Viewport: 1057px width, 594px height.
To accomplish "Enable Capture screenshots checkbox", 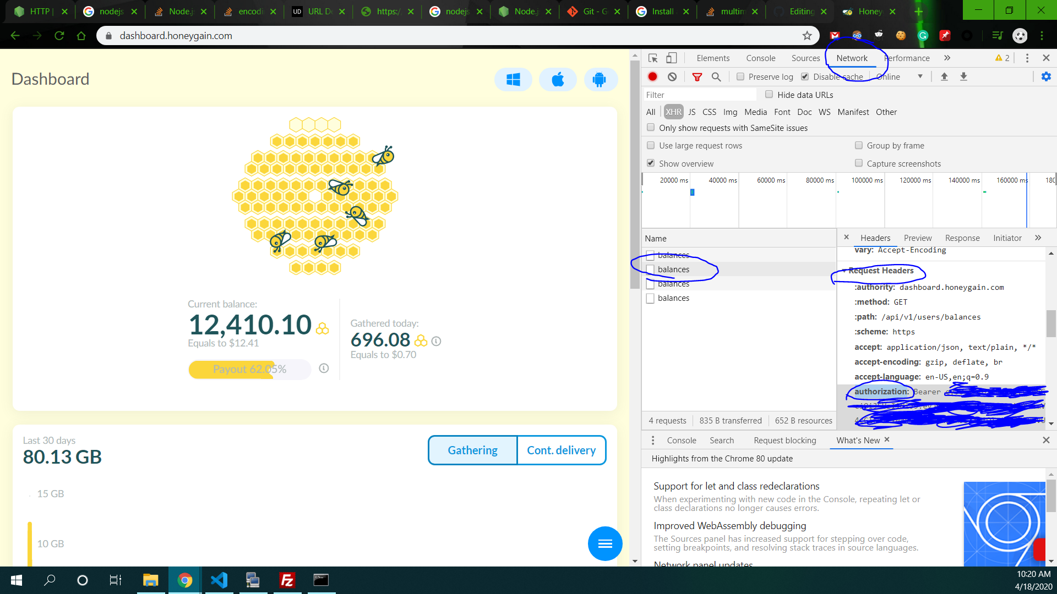I will pos(858,163).
